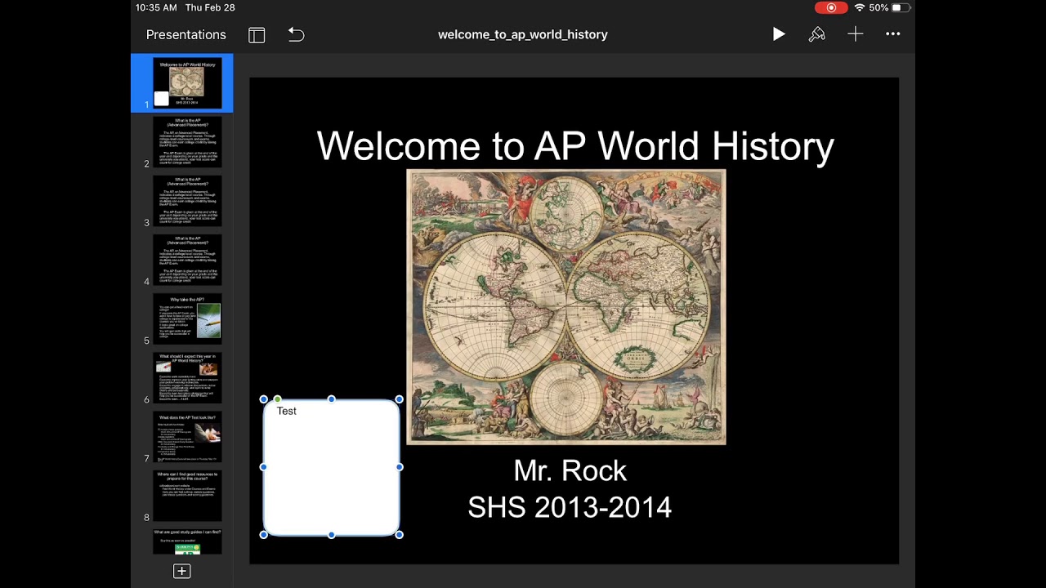Tap the plus Insert button
This screenshot has height=588, width=1046.
click(855, 34)
